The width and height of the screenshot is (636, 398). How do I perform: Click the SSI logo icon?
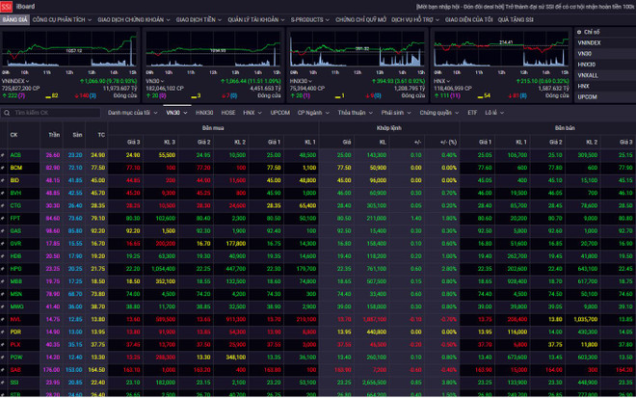click(x=6, y=6)
